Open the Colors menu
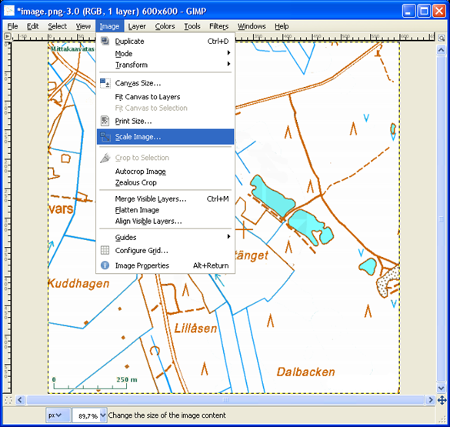This screenshot has height=427, width=450. pos(165,26)
